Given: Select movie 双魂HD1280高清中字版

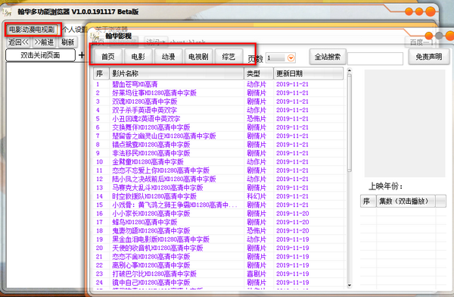Looking at the screenshot, I should click(x=145, y=102).
